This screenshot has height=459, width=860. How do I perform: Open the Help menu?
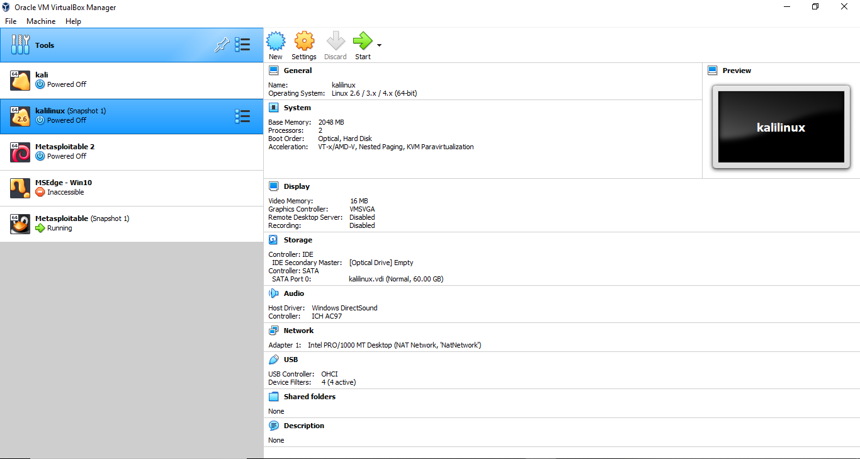(x=73, y=21)
